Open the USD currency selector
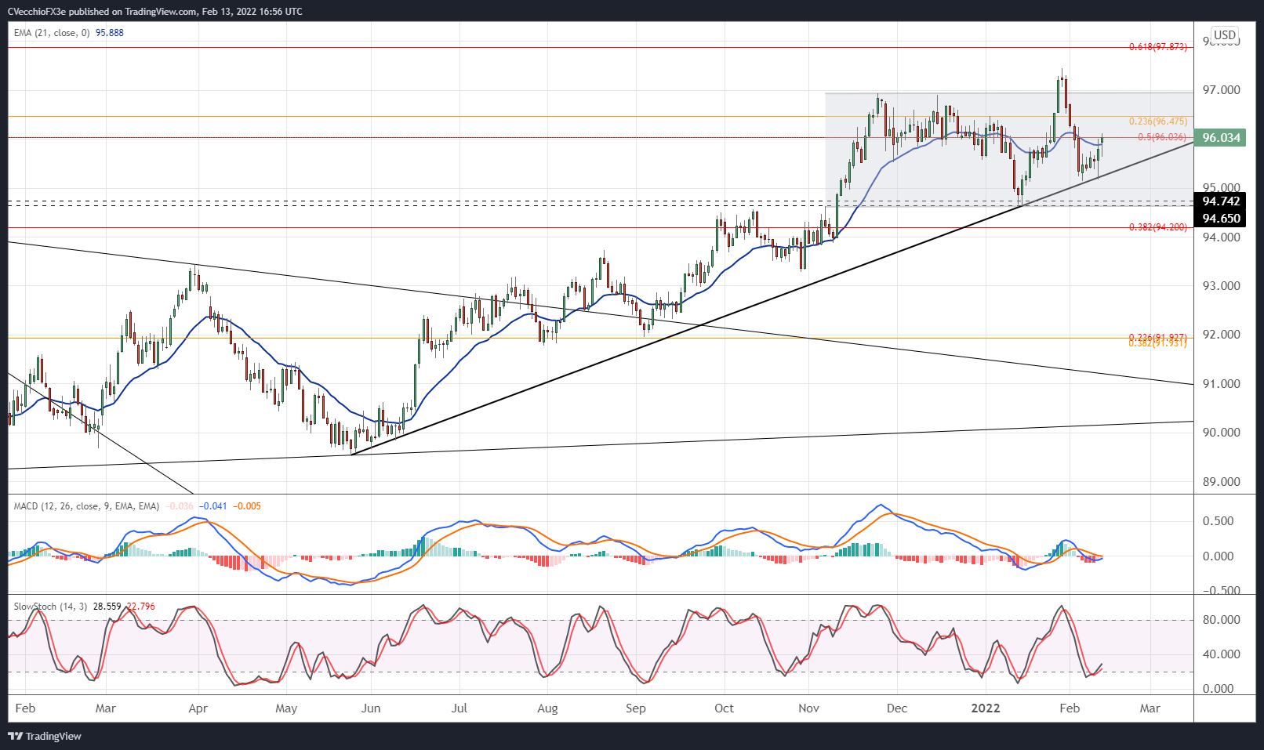1264x750 pixels. pyautogui.click(x=1225, y=35)
